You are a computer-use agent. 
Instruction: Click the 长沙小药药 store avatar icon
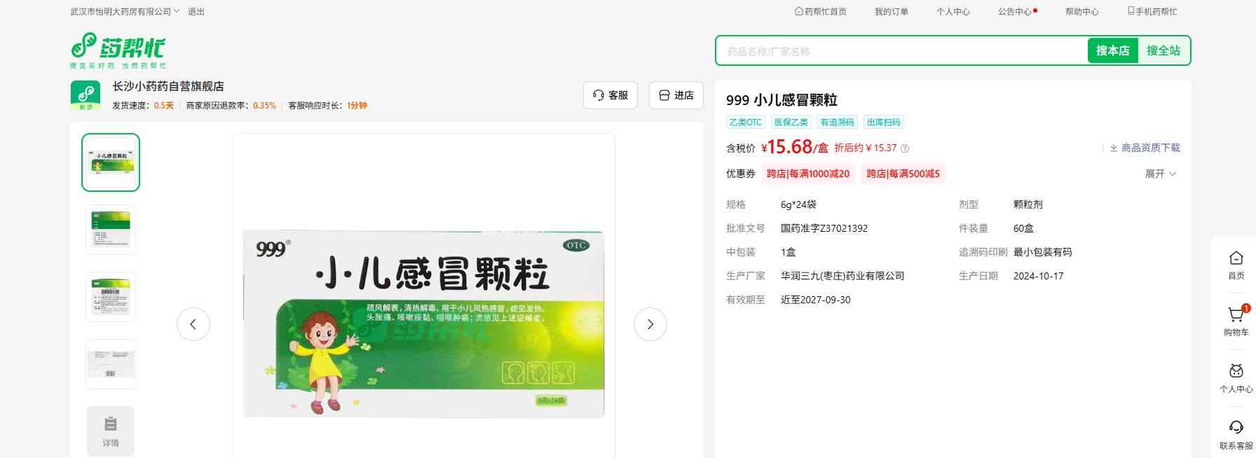[x=86, y=95]
